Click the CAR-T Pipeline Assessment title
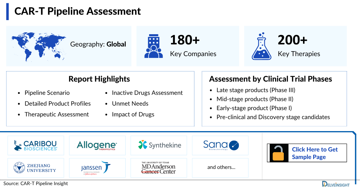Screen dimensions: 360x189 click(x=78, y=11)
